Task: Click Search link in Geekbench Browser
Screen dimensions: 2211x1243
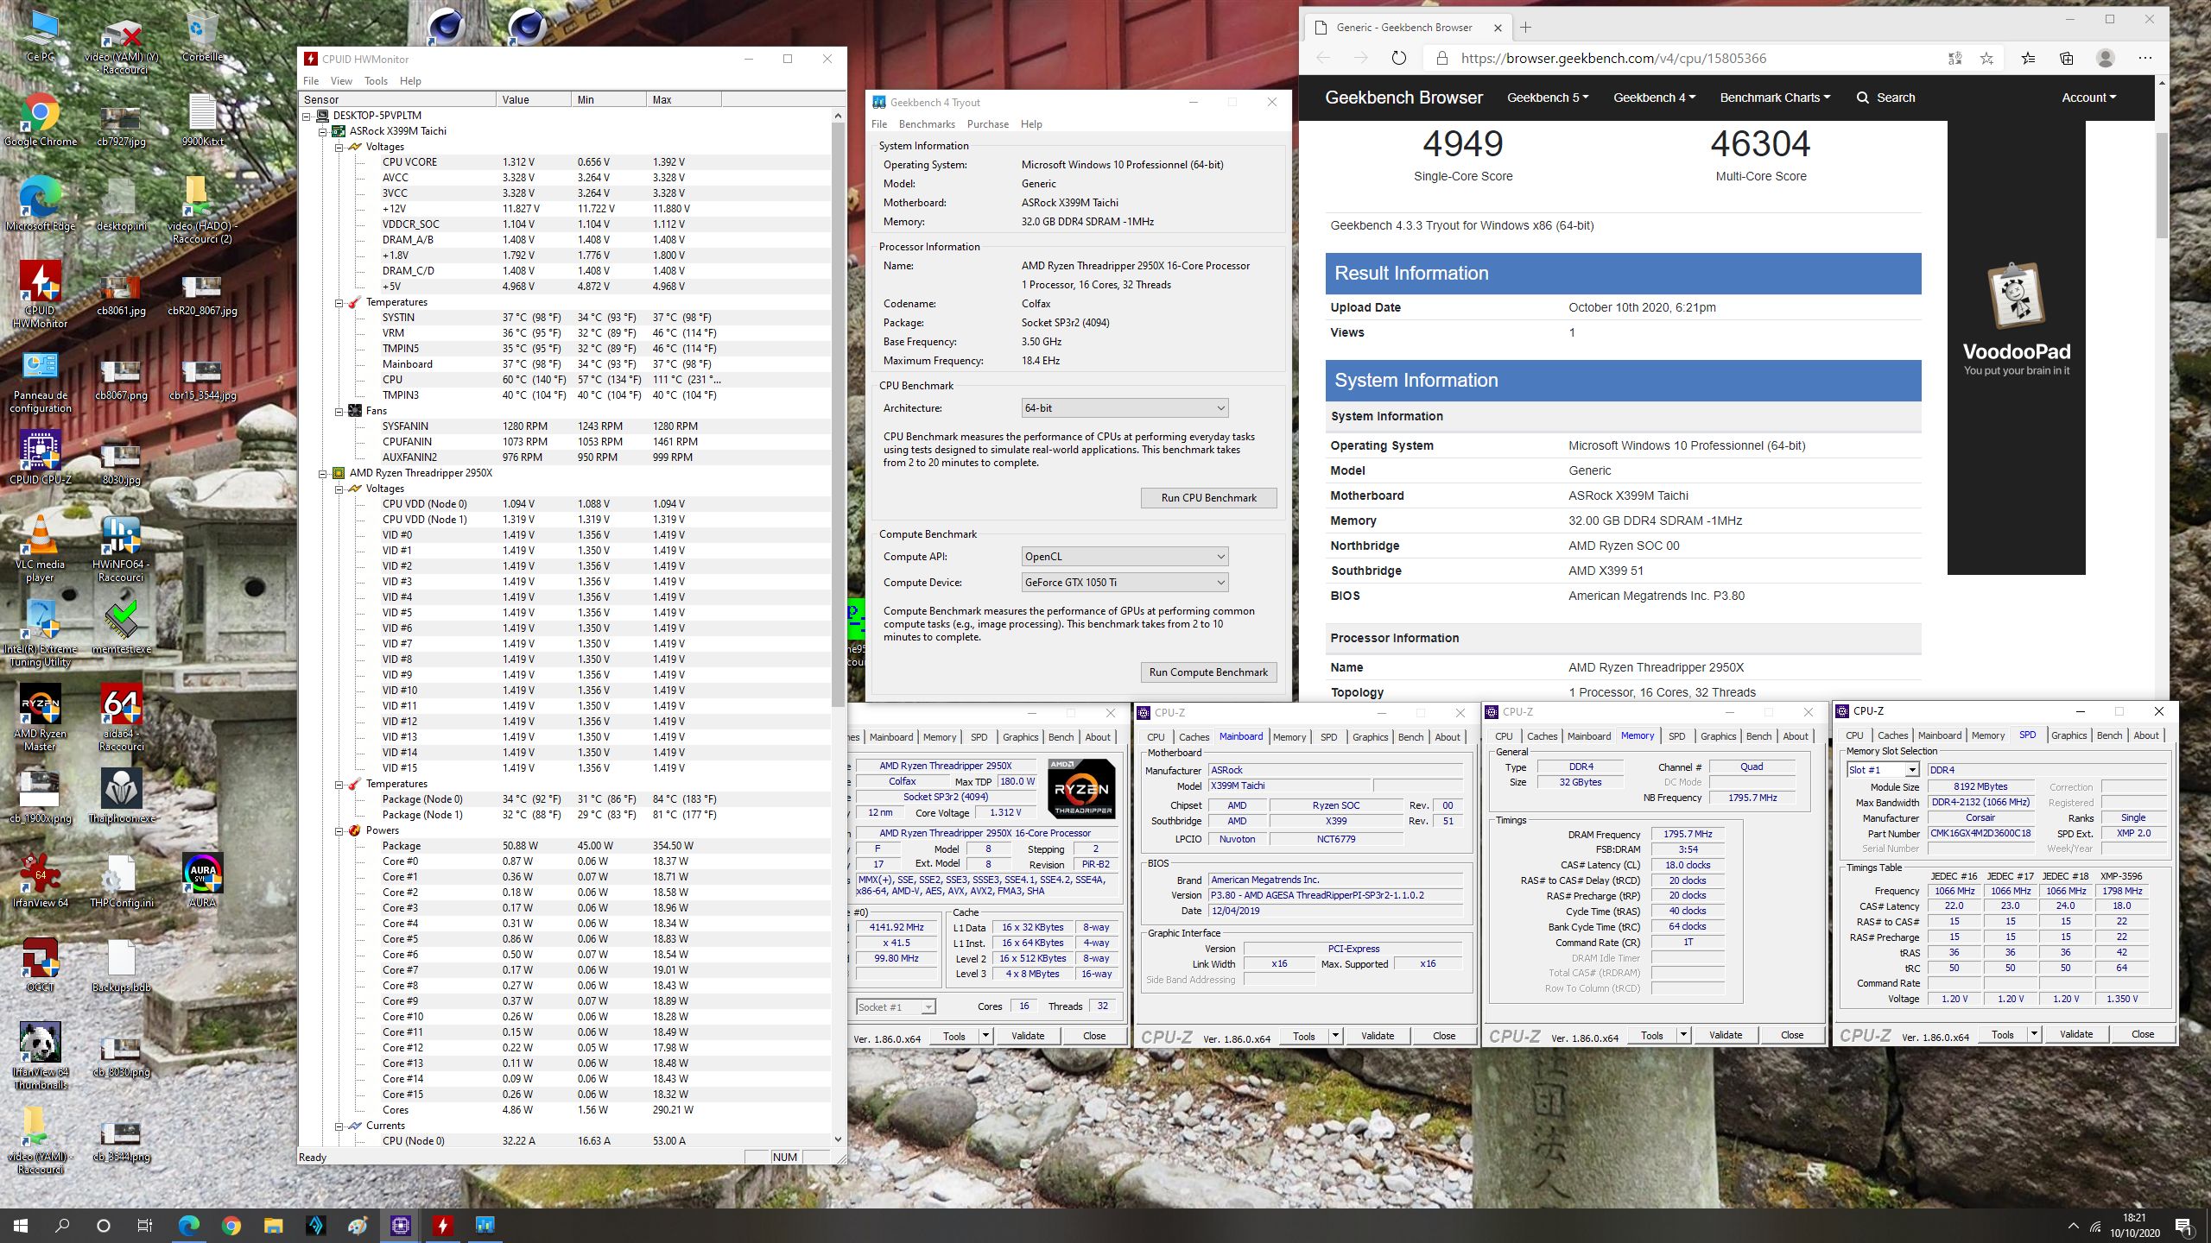Action: [x=1886, y=98]
